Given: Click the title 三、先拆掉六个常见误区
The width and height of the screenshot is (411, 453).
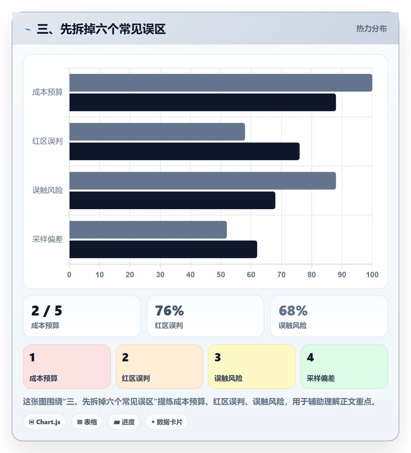Looking at the screenshot, I should point(101,29).
